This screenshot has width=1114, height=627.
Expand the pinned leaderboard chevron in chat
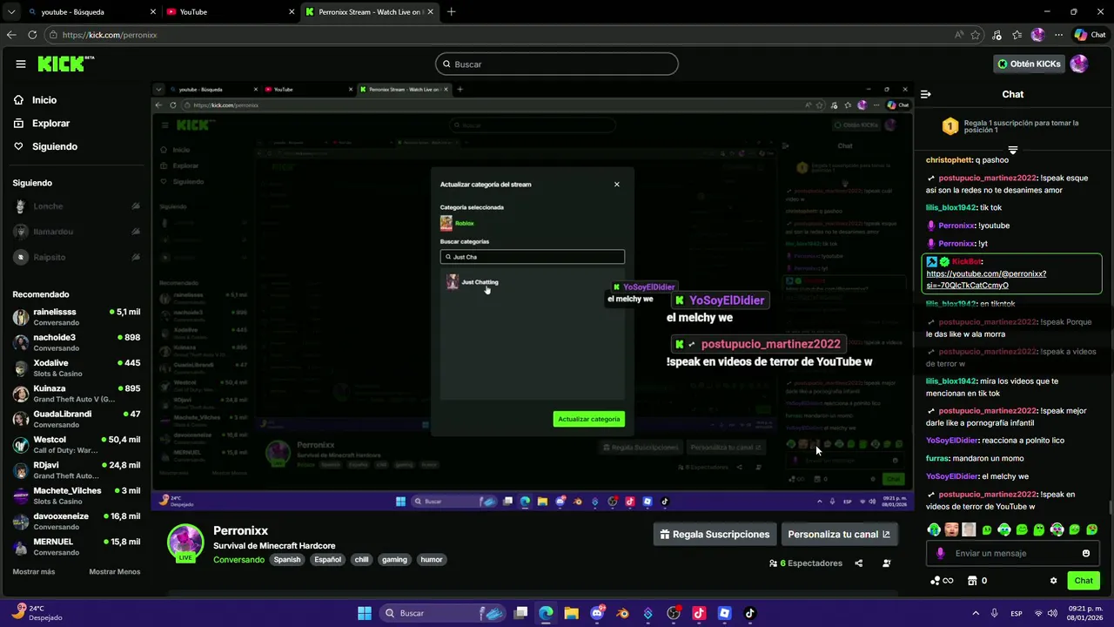coord(1012,150)
